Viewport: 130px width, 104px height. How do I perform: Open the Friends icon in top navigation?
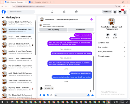[64, 12]
